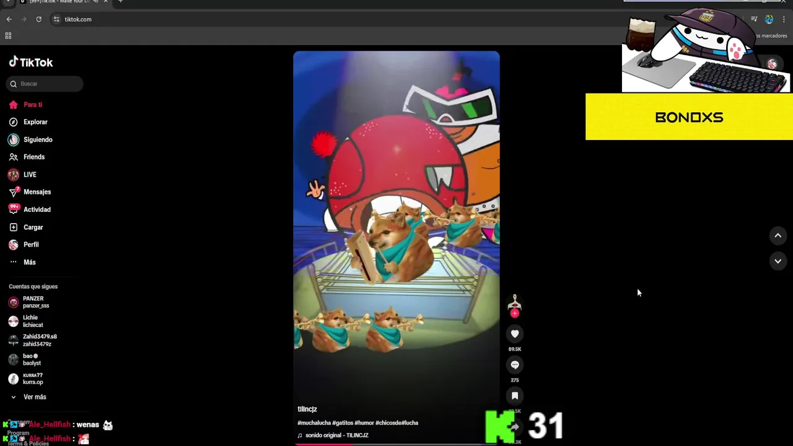This screenshot has height=446, width=793.
Task: Open the Más options menu
Action: (x=30, y=262)
